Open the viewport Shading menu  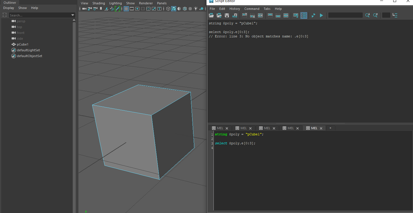[99, 3]
